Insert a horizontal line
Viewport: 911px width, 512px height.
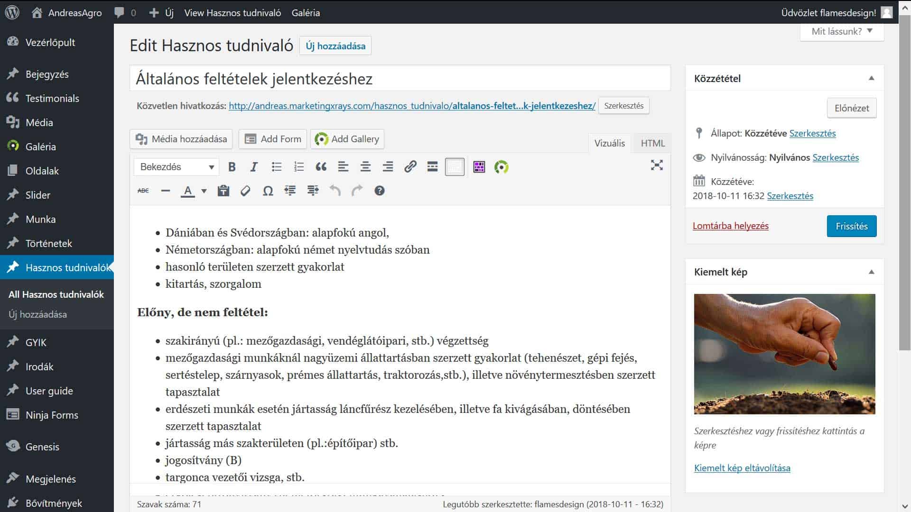click(x=166, y=191)
